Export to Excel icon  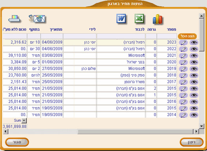(139, 19)
